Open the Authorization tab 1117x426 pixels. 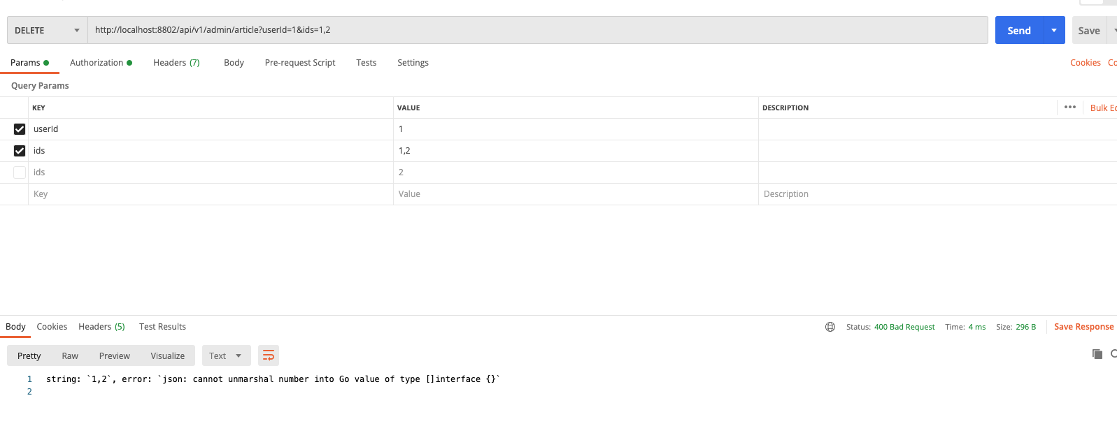click(x=101, y=62)
